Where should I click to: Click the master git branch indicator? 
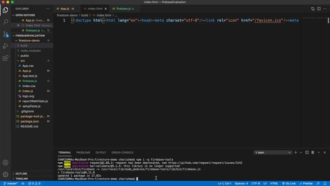[x=10, y=183]
